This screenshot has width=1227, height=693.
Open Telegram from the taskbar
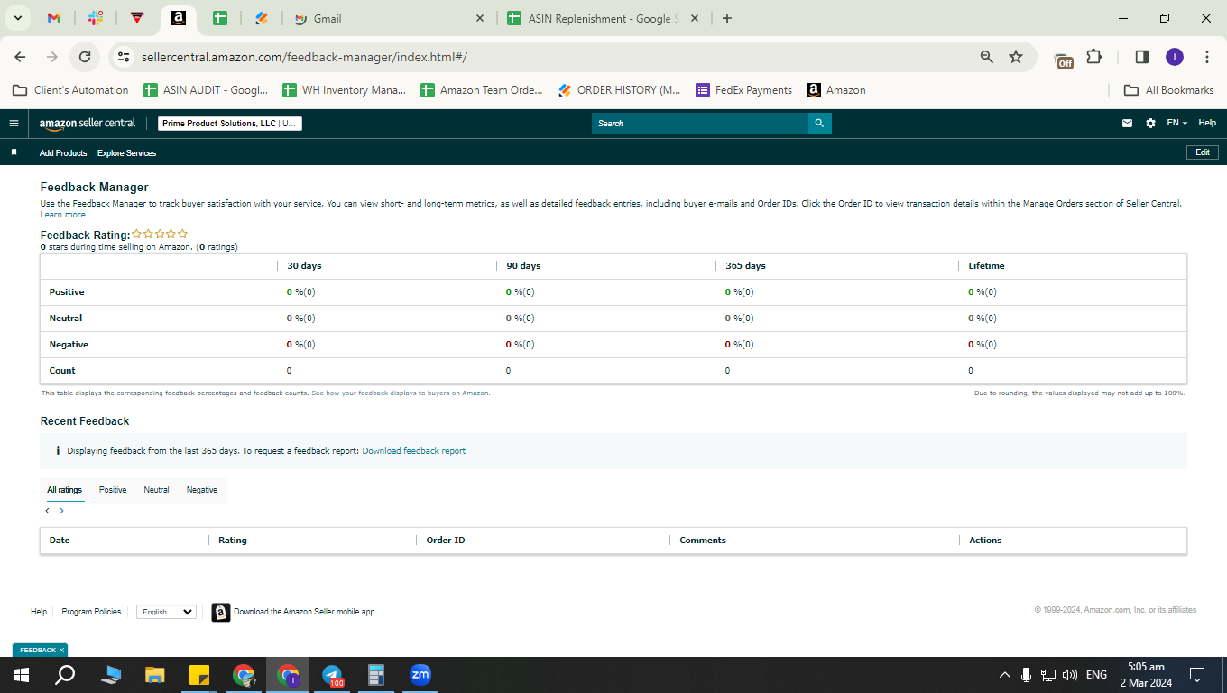tap(332, 675)
